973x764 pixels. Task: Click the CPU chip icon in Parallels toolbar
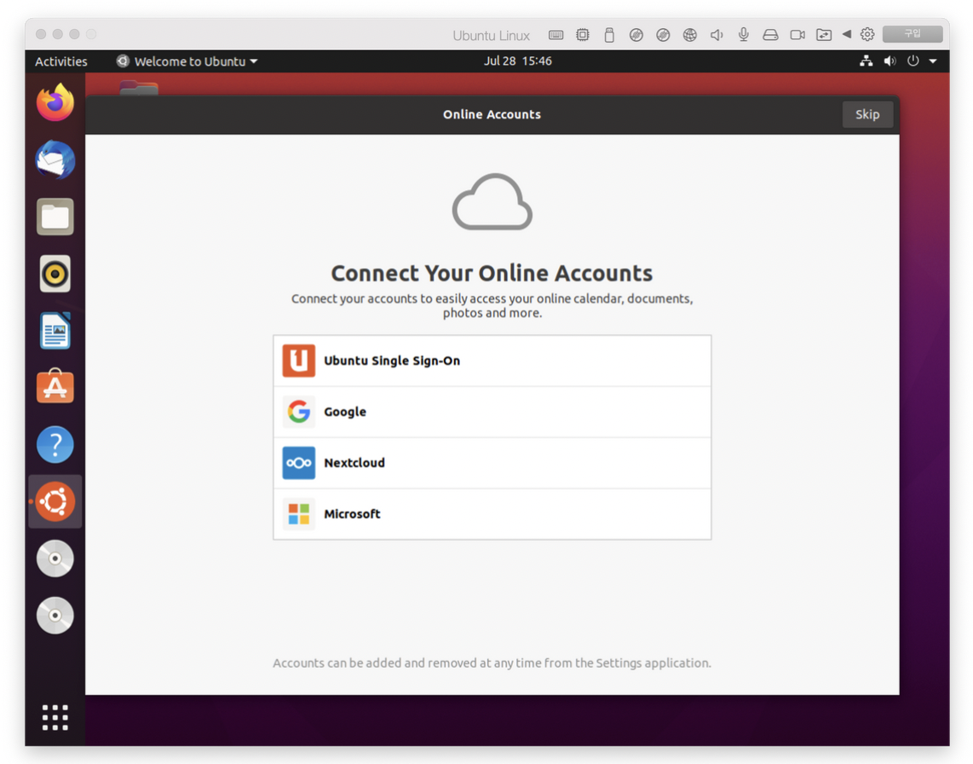tap(583, 35)
